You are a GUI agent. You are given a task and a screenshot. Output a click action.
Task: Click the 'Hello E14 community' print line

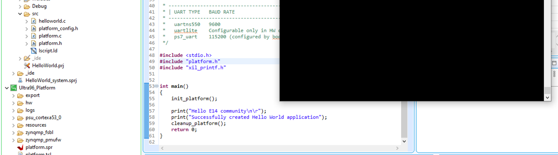[219, 111]
